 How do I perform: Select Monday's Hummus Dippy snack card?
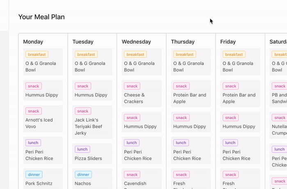43,90
